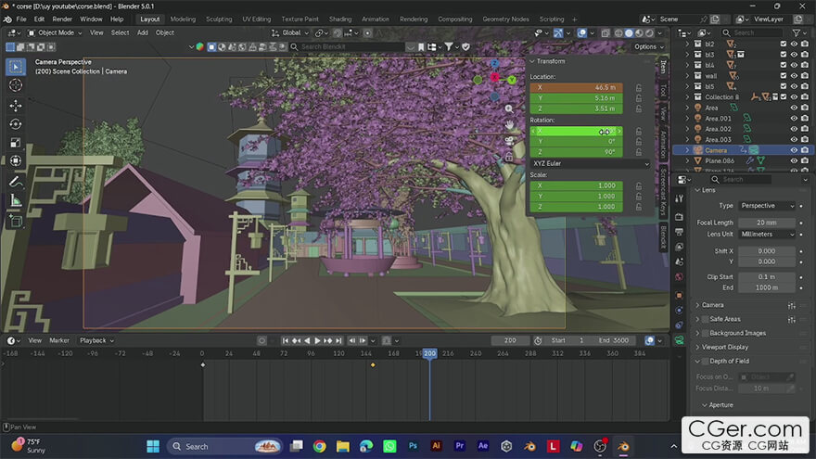Open the XYZ Euler rotation mode dropdown
The image size is (816, 459).
(590, 163)
